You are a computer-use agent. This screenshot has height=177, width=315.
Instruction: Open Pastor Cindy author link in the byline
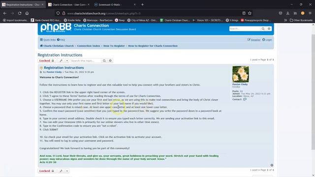coord(54,72)
